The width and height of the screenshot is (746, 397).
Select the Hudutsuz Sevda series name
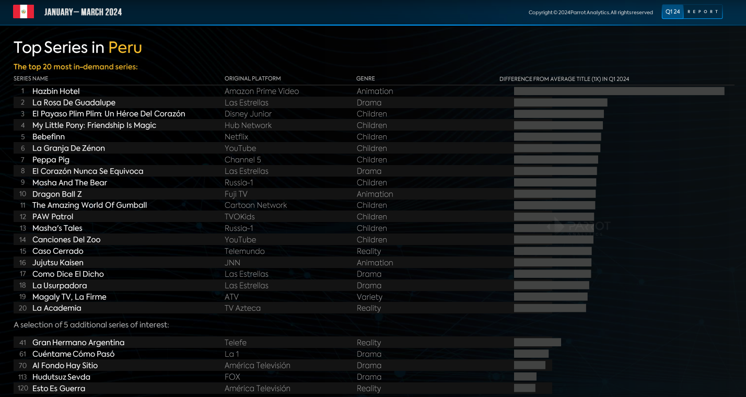point(61,377)
